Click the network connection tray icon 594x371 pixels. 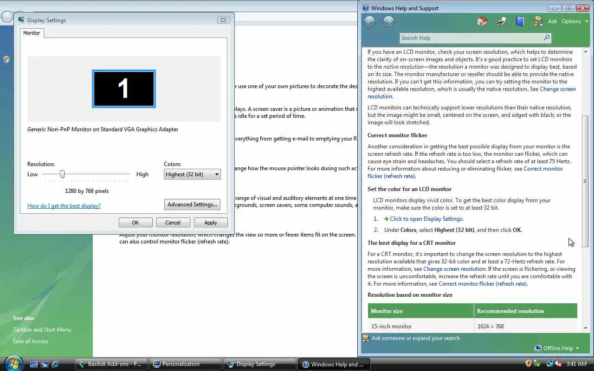click(550, 364)
